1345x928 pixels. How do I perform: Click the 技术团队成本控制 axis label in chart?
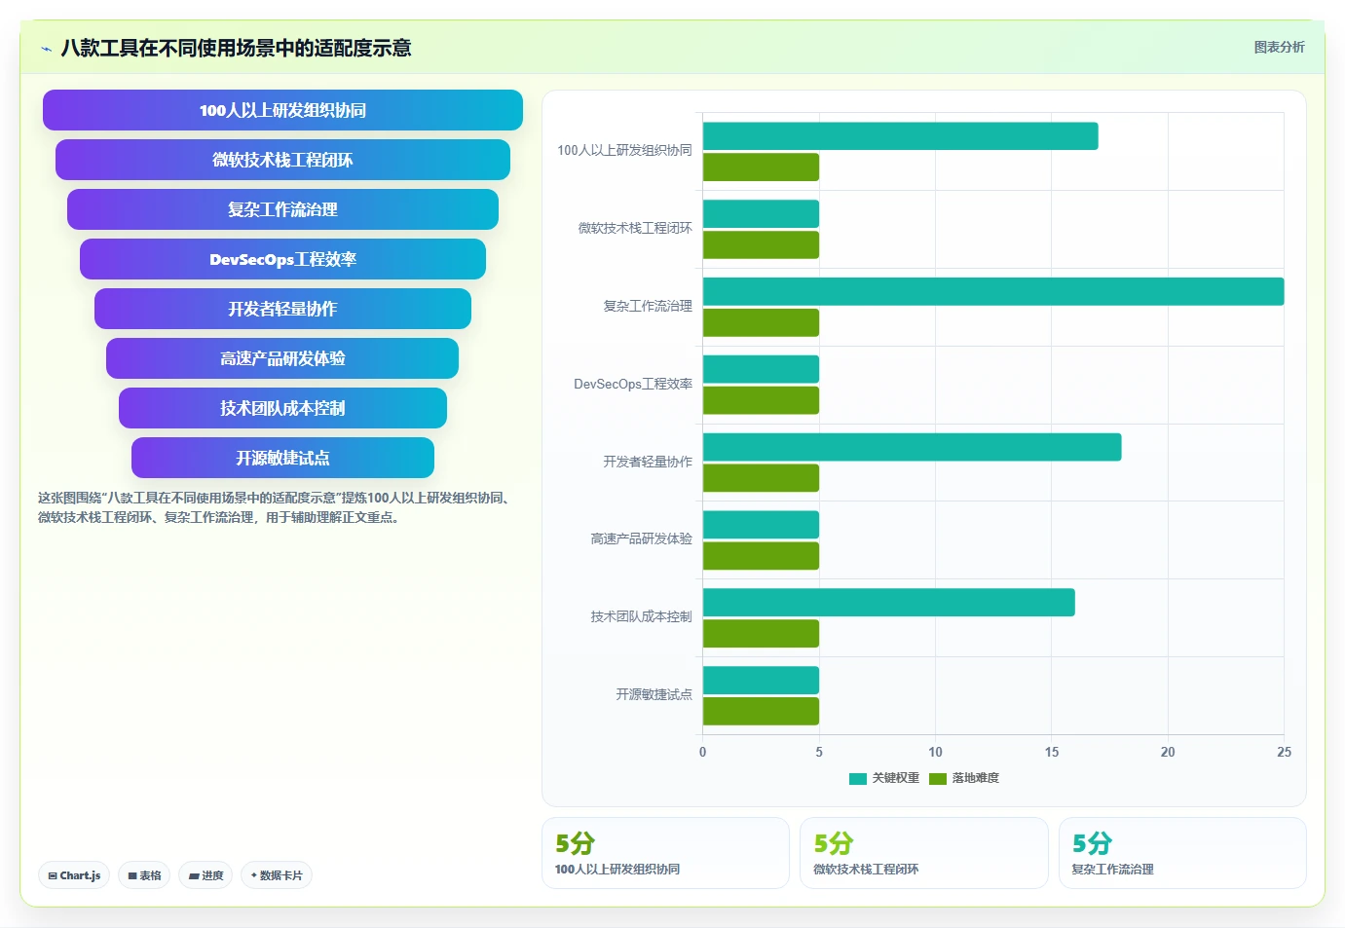tap(641, 616)
